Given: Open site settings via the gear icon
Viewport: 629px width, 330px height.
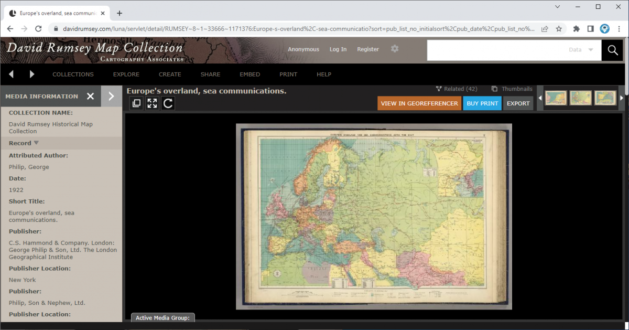Looking at the screenshot, I should (395, 48).
